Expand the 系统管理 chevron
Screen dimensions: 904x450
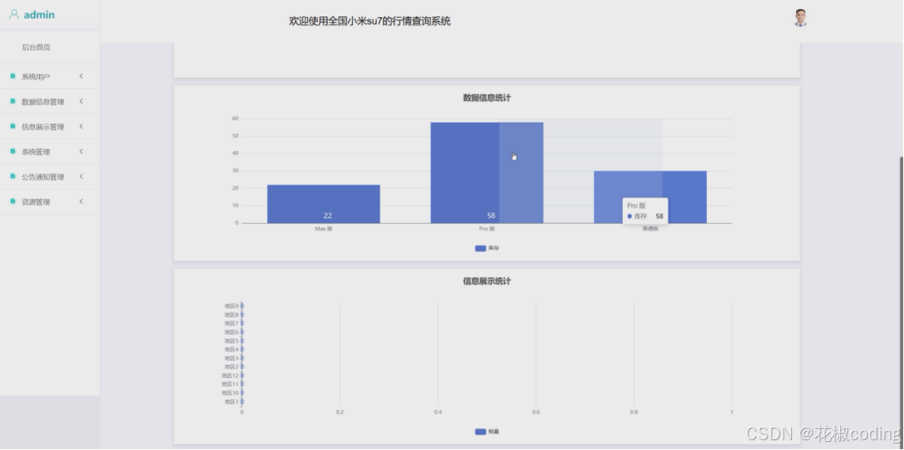point(81,152)
